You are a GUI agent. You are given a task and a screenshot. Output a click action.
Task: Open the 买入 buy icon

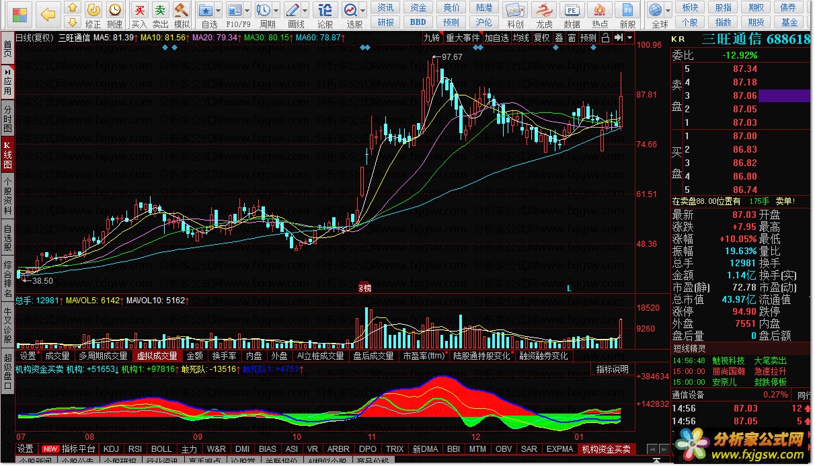pos(139,9)
